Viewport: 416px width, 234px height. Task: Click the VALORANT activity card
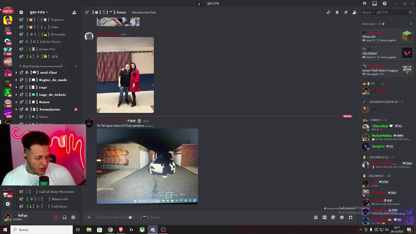pos(387,53)
